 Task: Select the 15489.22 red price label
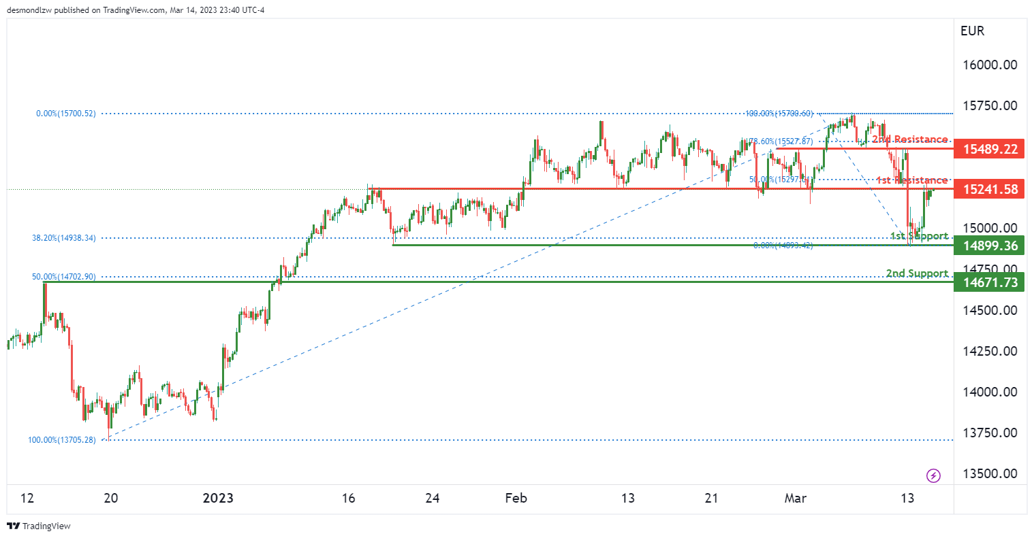point(990,149)
